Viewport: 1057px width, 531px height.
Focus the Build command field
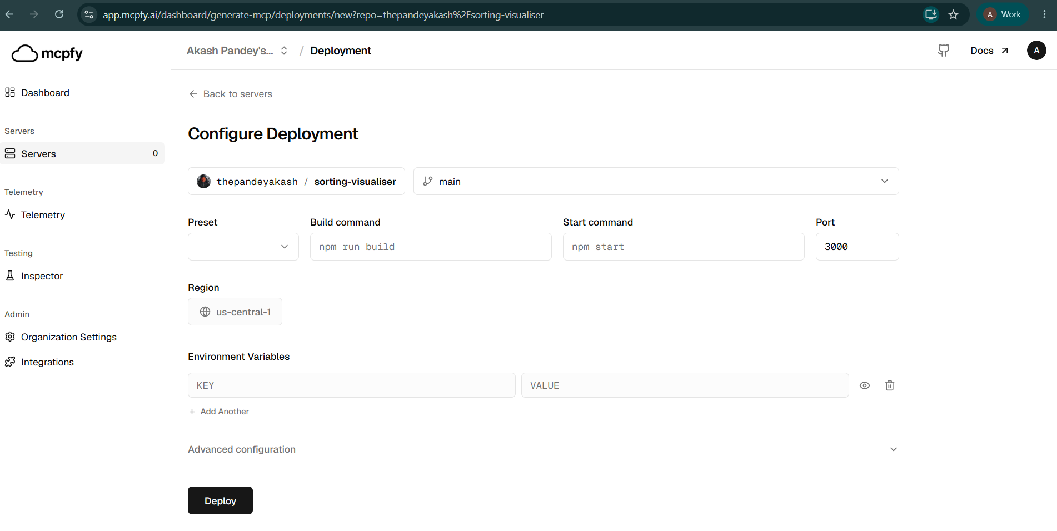[431, 247]
